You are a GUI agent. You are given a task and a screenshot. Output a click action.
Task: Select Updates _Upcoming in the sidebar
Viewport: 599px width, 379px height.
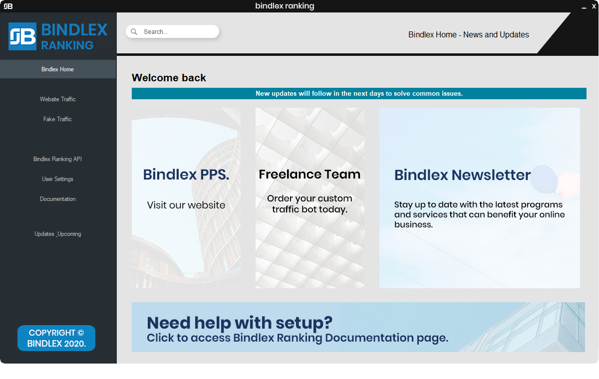coord(57,233)
